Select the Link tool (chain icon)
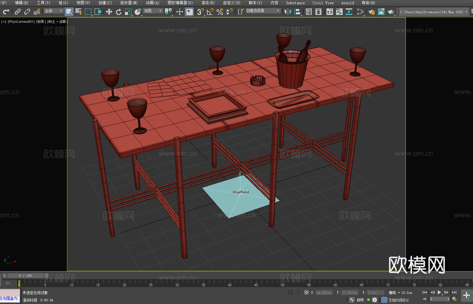This screenshot has height=304, width=473. coord(18,12)
